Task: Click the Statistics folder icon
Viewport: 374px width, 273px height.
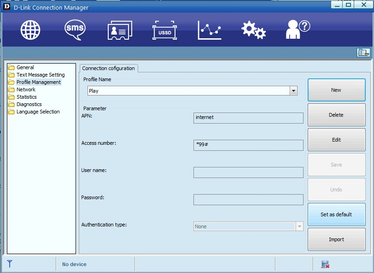Action: 11,97
